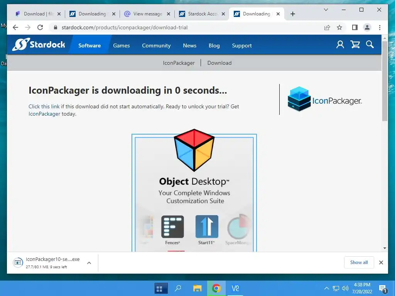Close the 'Stardock Acco' tab
Image resolution: width=395 pixels, height=296 pixels.
tap(223, 14)
